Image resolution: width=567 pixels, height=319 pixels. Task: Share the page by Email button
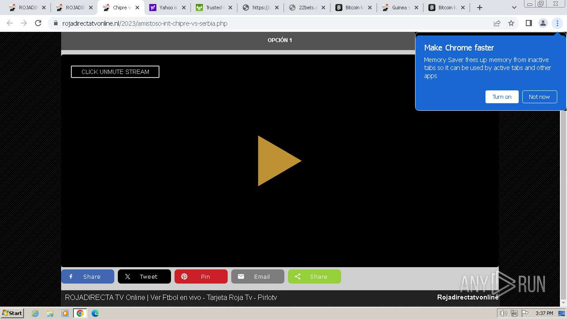[258, 276]
